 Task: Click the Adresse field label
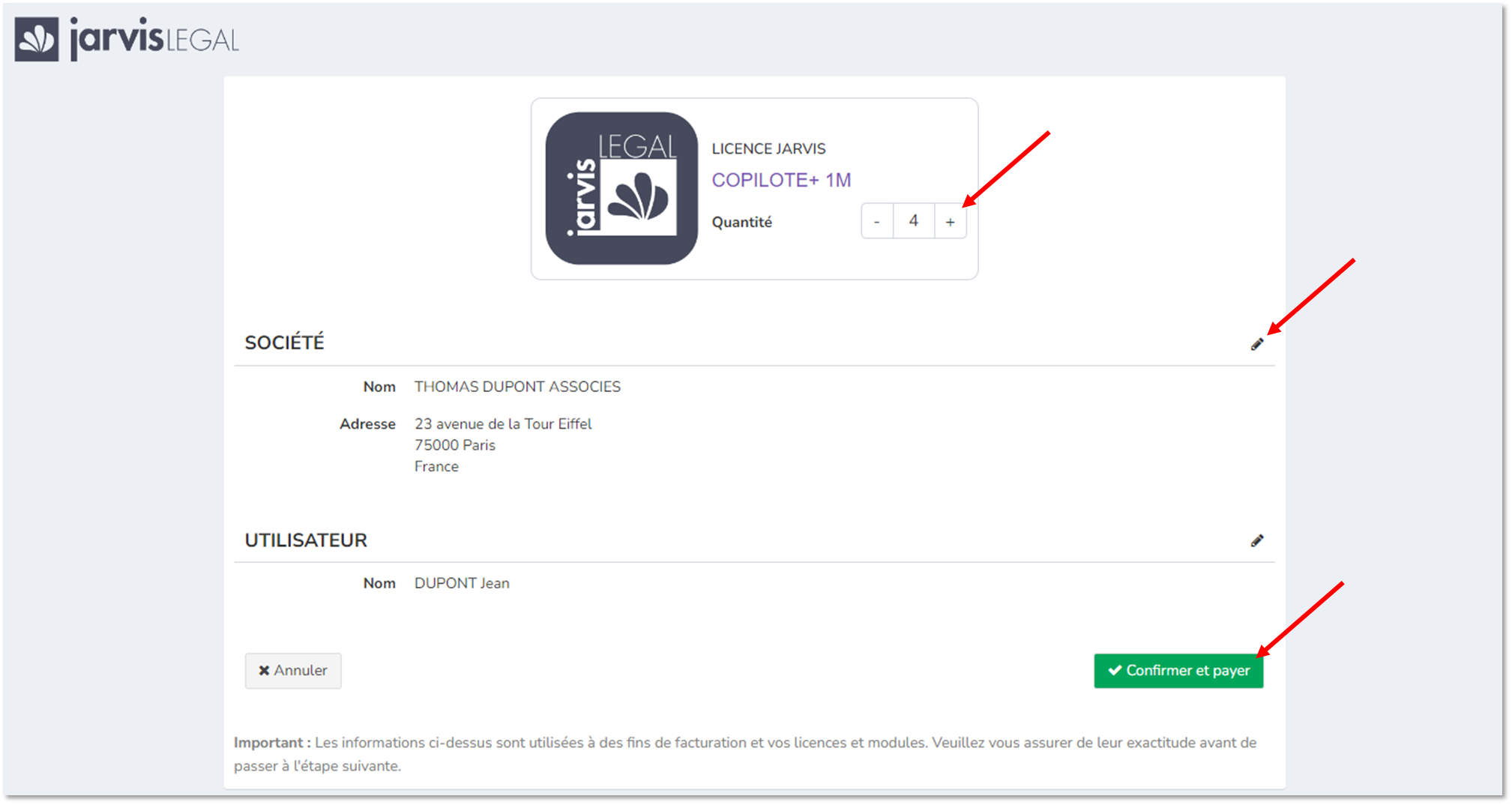367,424
